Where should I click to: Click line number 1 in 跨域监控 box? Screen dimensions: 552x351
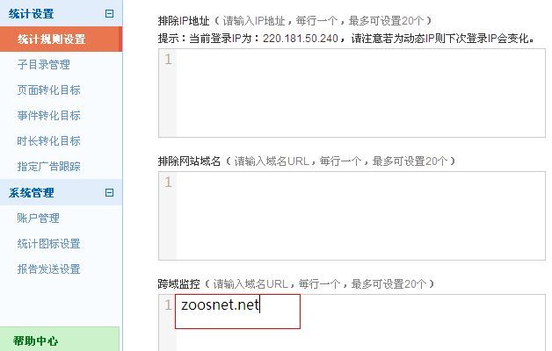[x=168, y=304]
